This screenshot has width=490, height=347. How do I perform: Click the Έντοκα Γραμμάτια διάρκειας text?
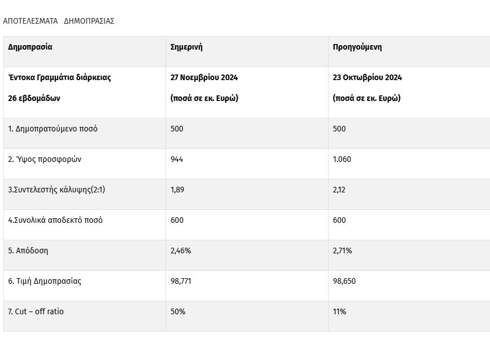pos(59,77)
